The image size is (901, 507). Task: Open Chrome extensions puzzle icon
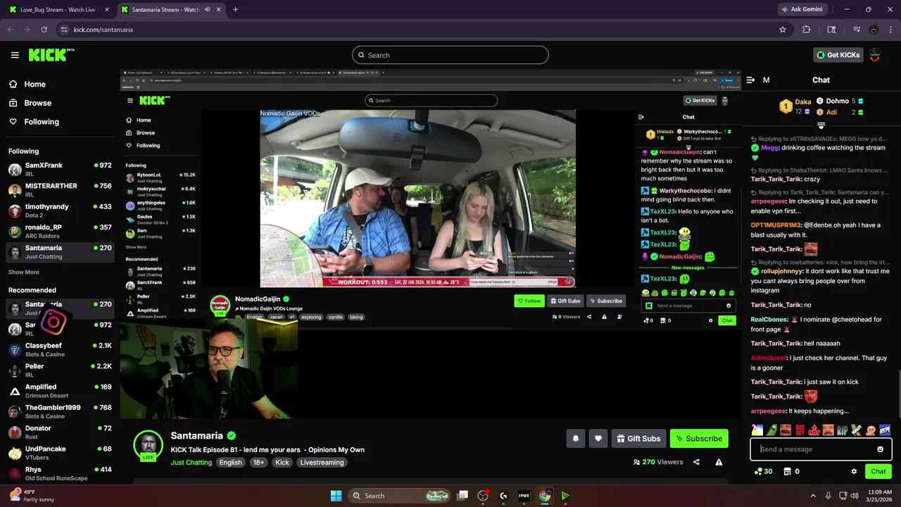click(807, 30)
